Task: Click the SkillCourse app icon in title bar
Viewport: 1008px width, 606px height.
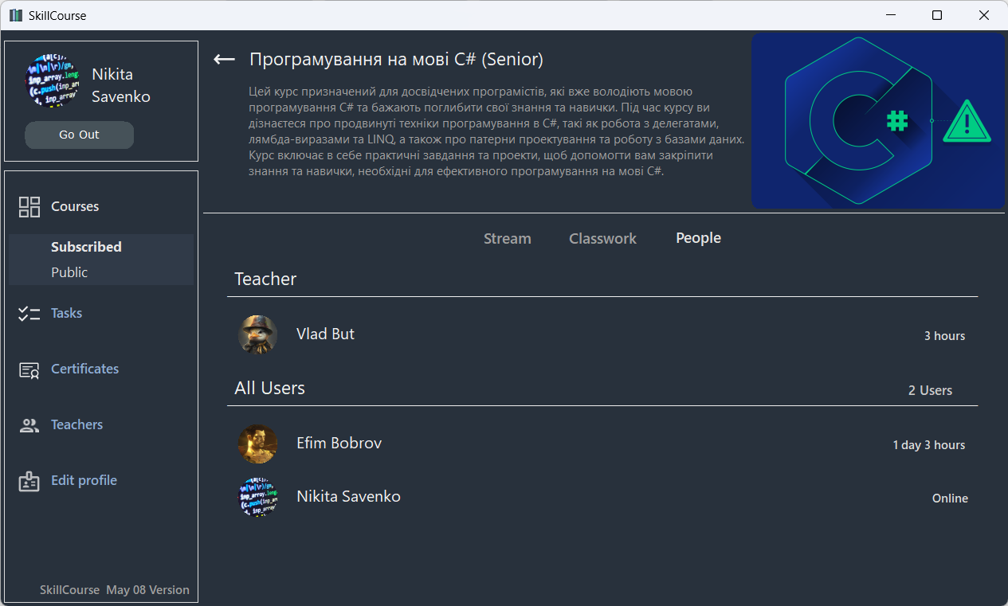Action: pos(16,15)
